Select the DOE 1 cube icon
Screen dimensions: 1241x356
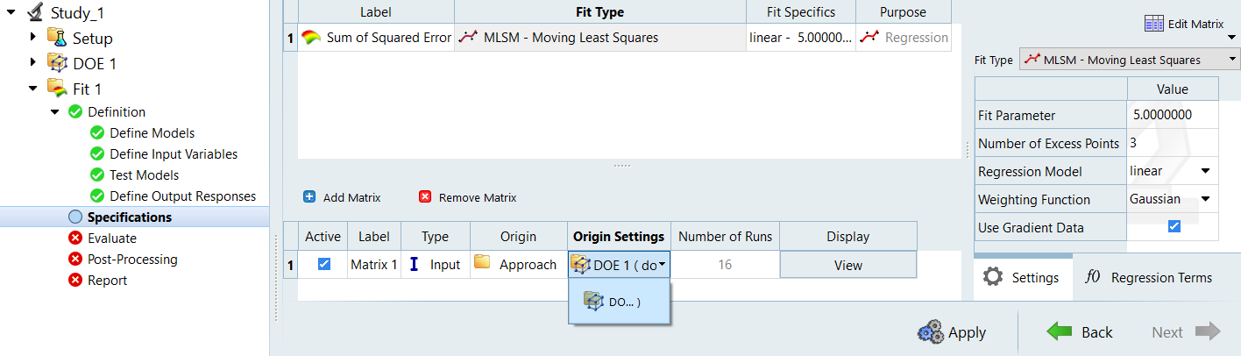tap(57, 63)
